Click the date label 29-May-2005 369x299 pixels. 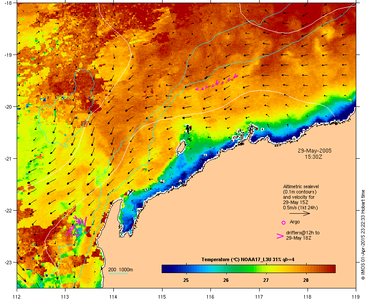pyautogui.click(x=315, y=151)
